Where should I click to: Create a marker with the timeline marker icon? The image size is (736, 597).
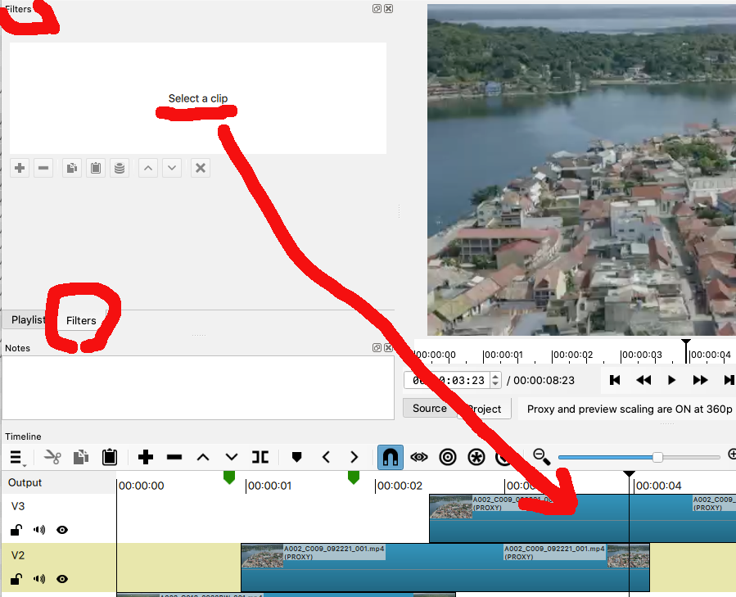(x=296, y=457)
